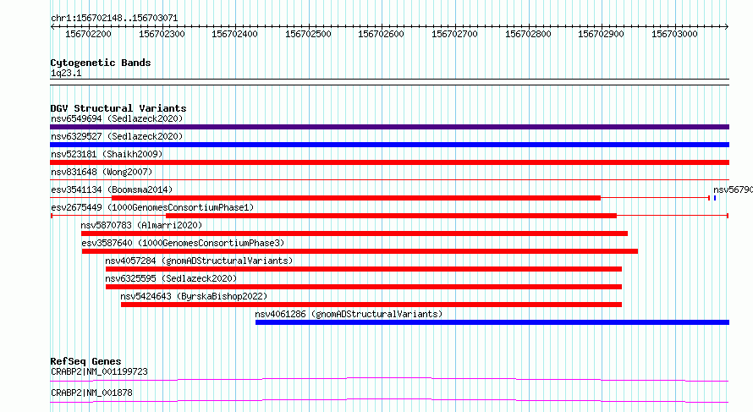Image resolution: width=753 pixels, height=412 pixels.
Task: Click ruler position 156702500
Action: pos(308,34)
